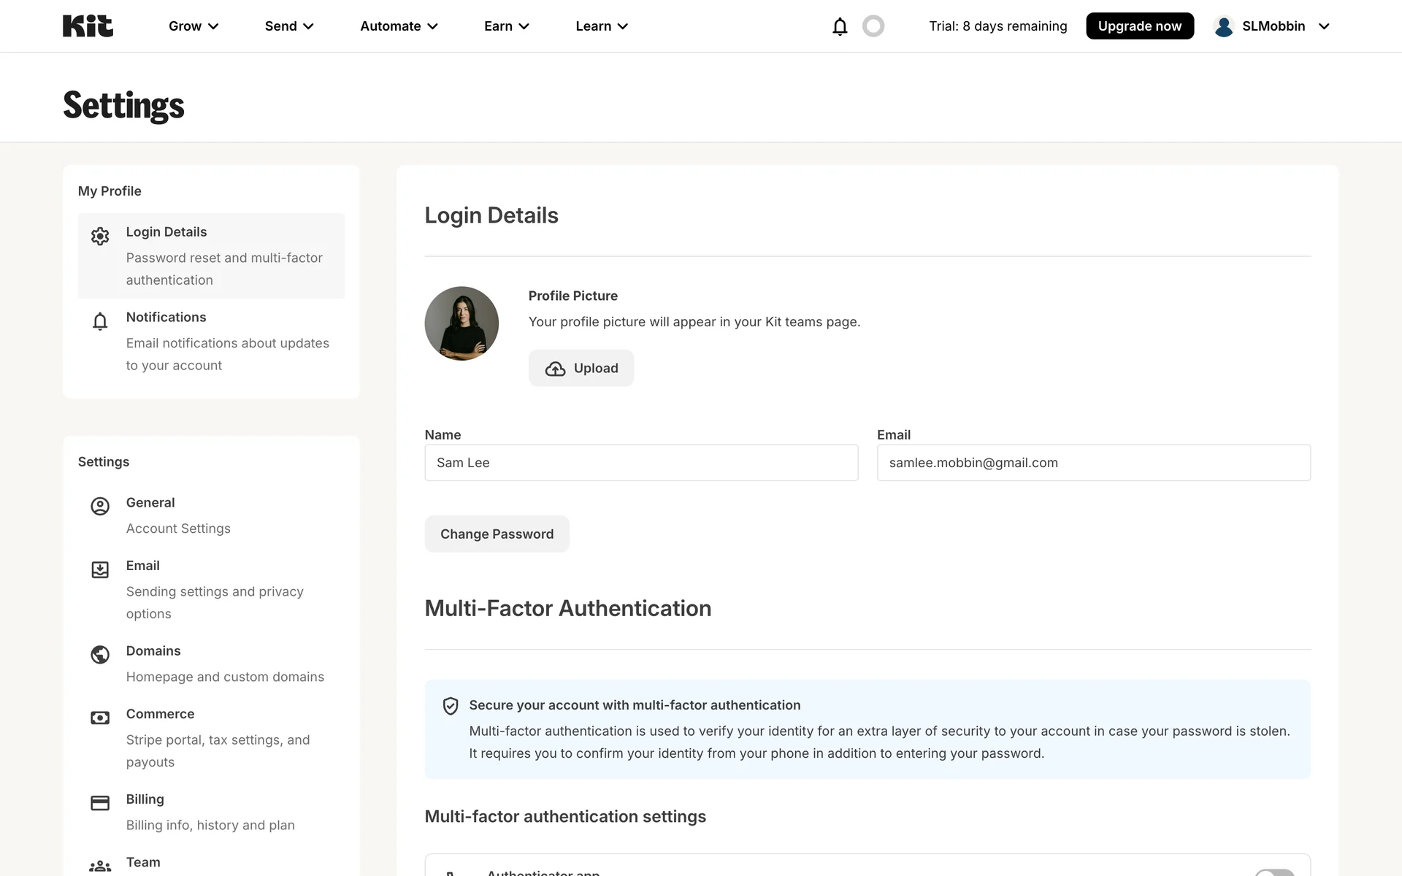
Task: Open General account settings section
Action: tap(150, 503)
